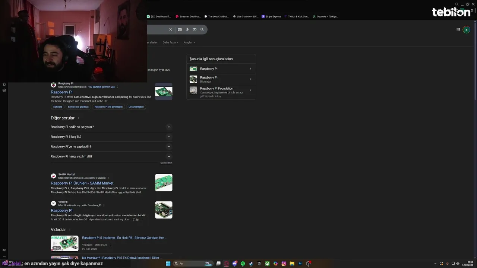Expand 'Raspberry Pi nedir ne işe yarar?'
The height and width of the screenshot is (268, 477).
pyautogui.click(x=111, y=127)
